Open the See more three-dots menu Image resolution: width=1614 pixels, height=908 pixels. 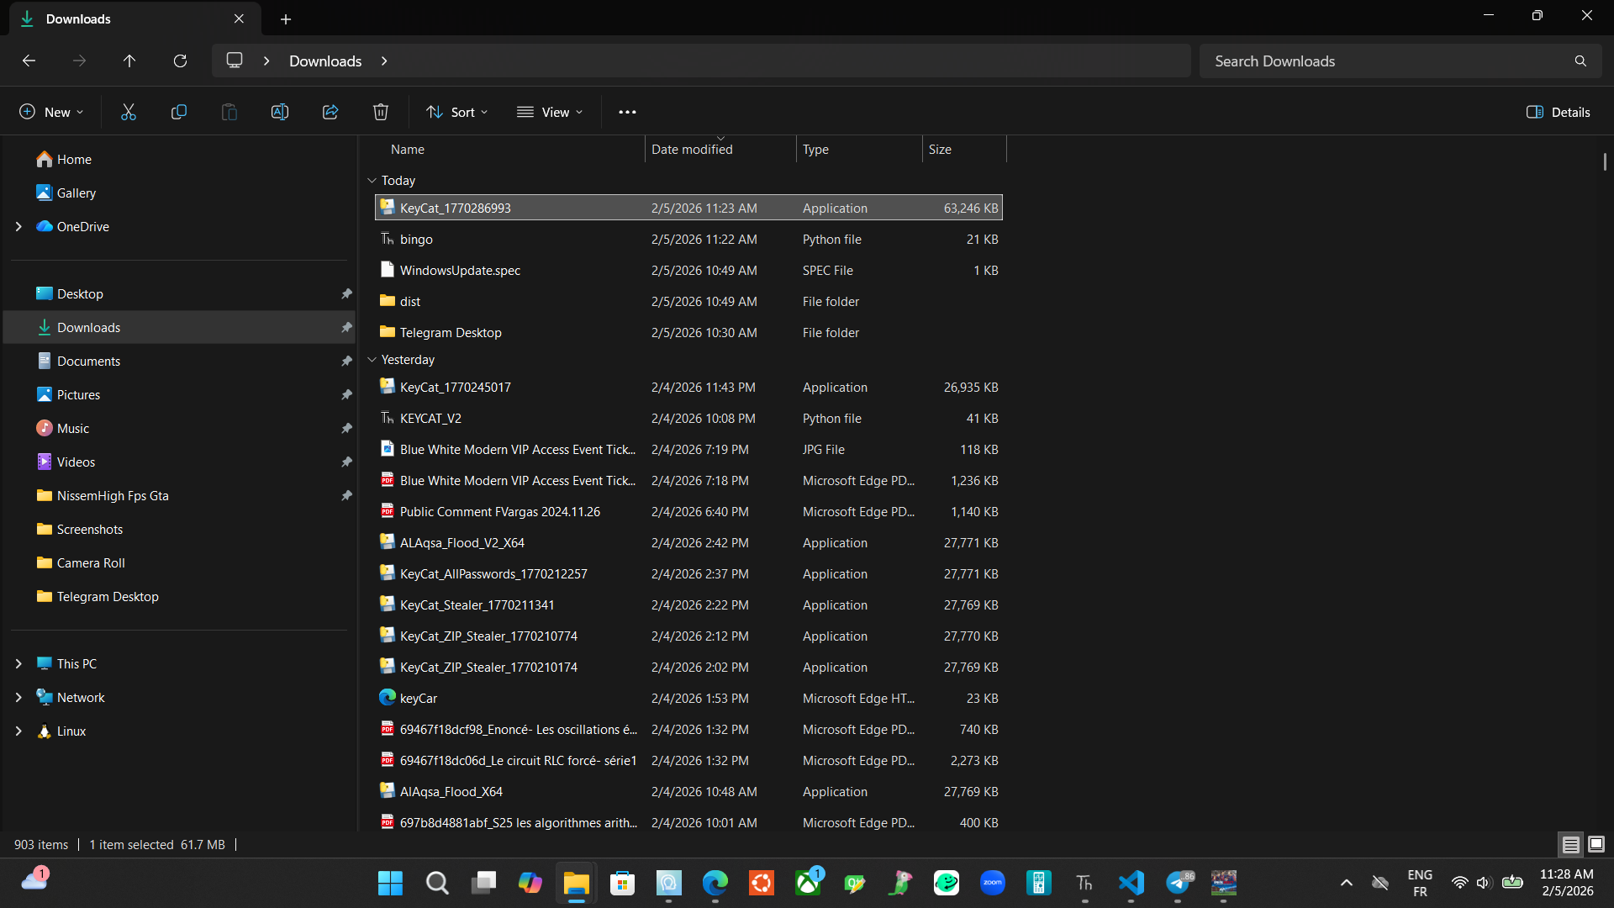[627, 112]
